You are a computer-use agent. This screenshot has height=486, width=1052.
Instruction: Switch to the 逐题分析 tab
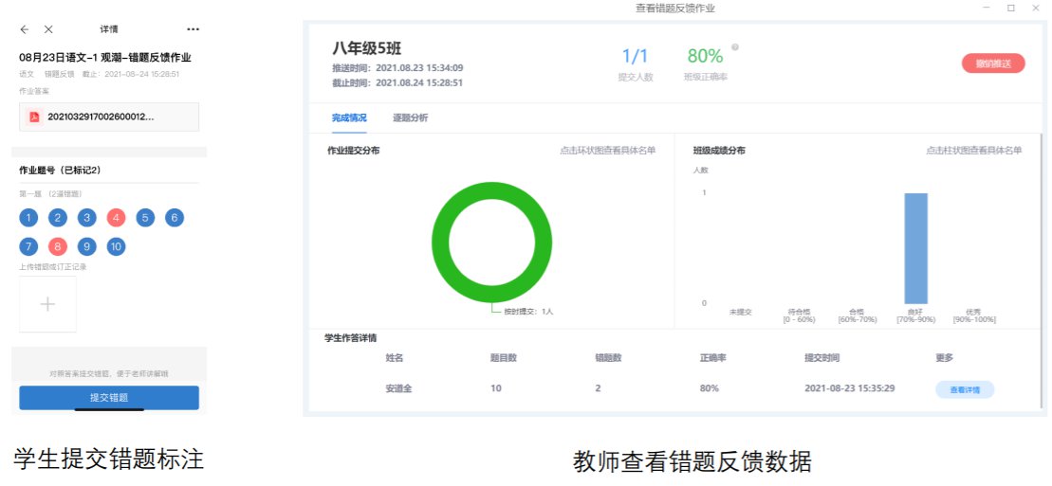pyautogui.click(x=410, y=117)
